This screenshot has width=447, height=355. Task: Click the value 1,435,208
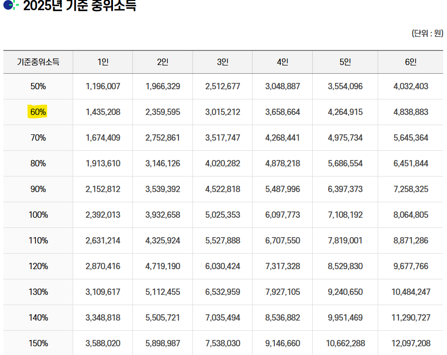(x=103, y=112)
